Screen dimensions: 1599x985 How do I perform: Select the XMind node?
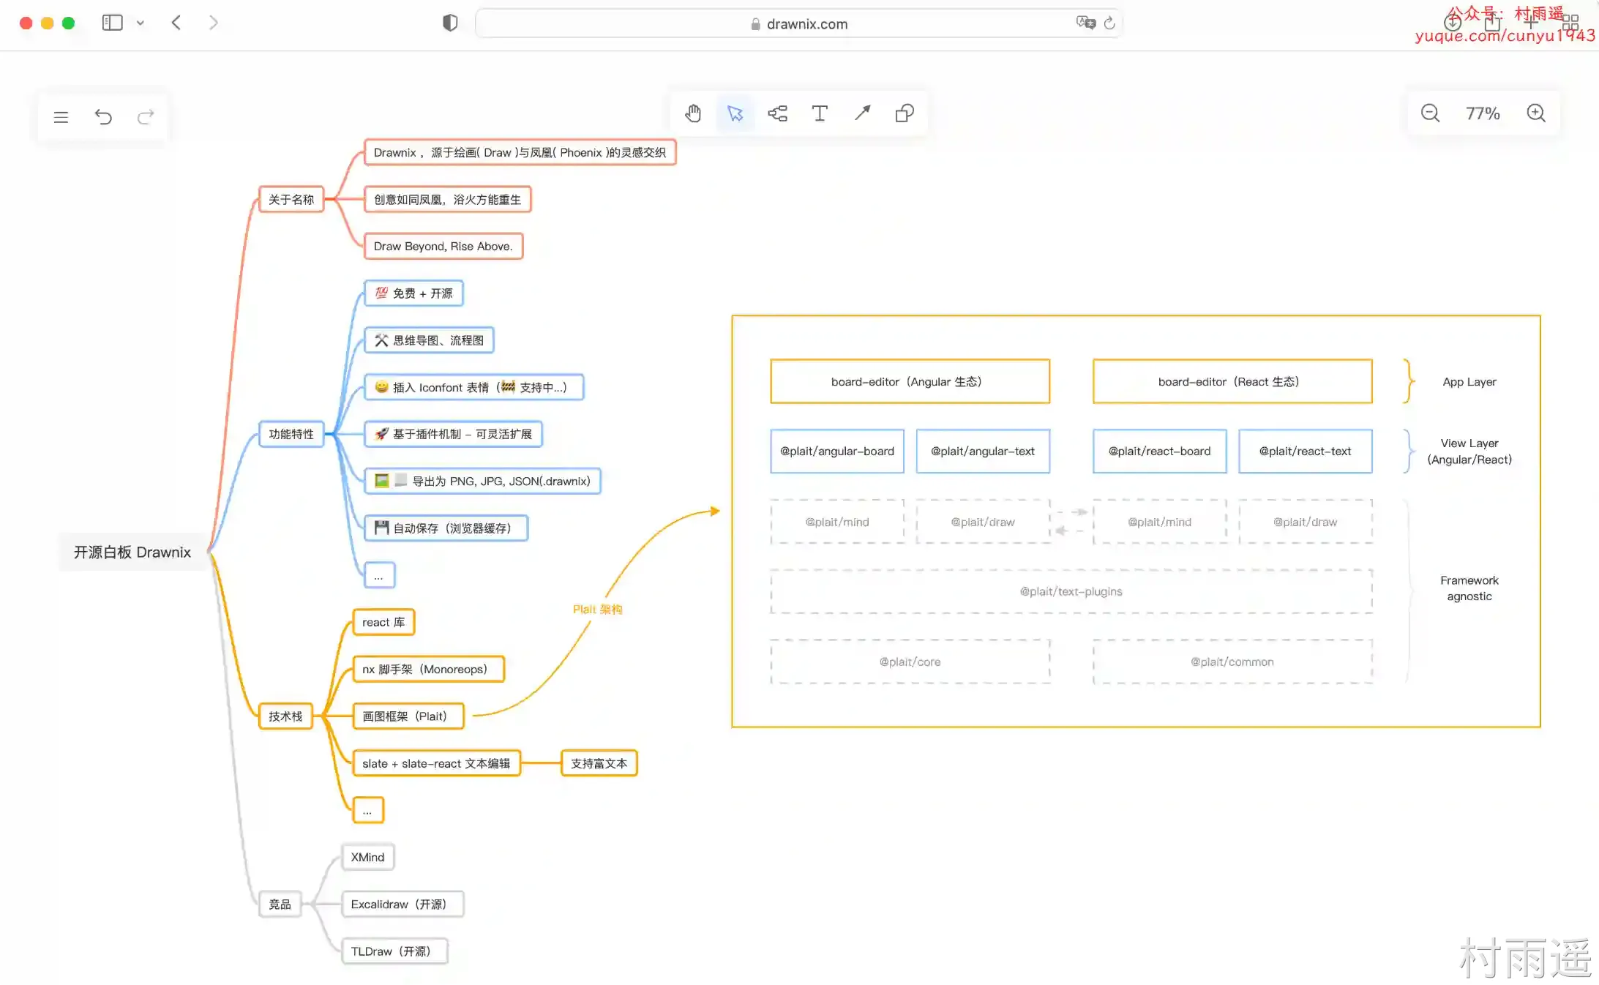[x=368, y=858]
